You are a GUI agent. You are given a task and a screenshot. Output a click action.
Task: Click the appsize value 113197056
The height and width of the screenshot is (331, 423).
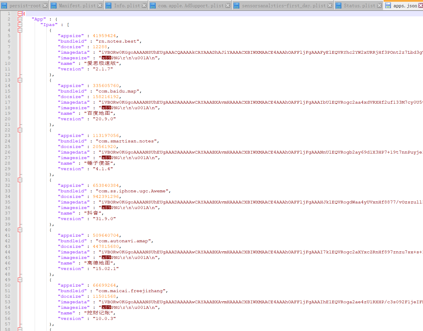pos(106,135)
